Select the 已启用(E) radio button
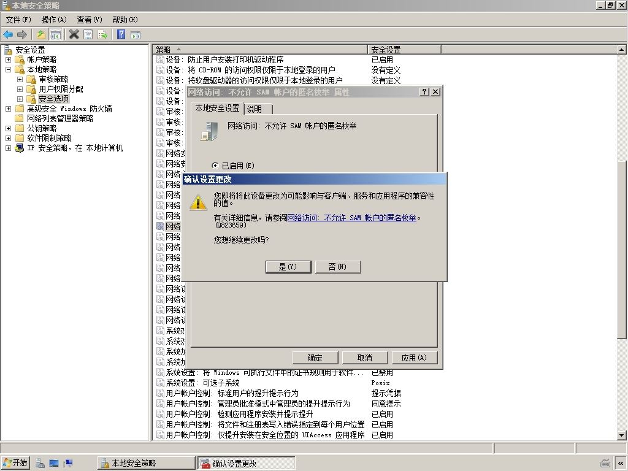This screenshot has width=628, height=471. pyautogui.click(x=215, y=166)
